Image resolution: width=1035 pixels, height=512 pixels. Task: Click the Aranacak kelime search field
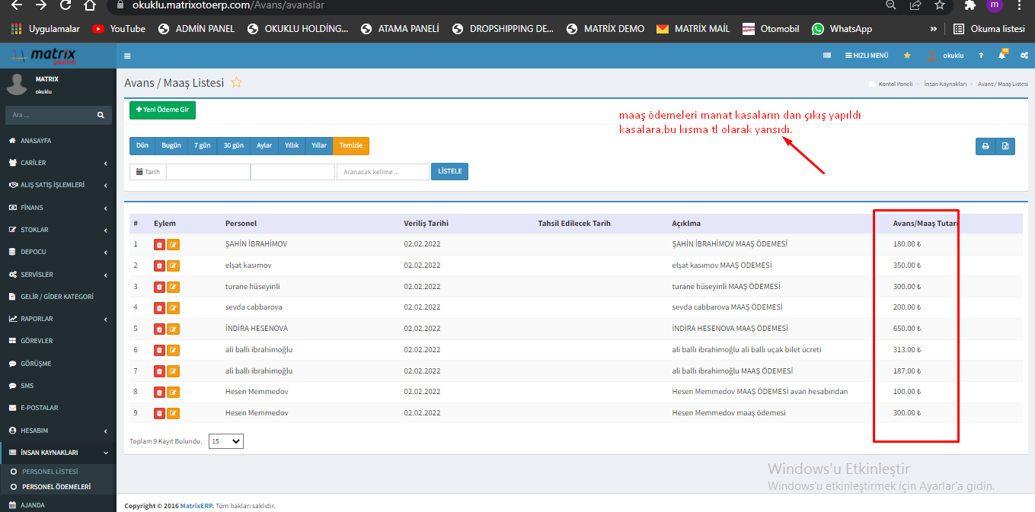pyautogui.click(x=382, y=172)
